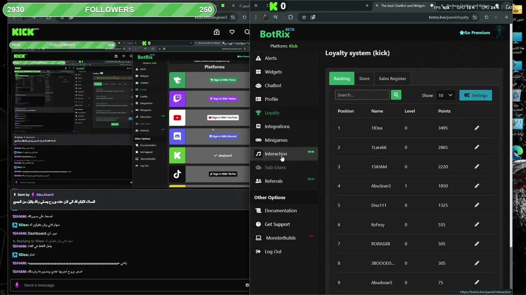Image resolution: width=526 pixels, height=295 pixels.
Task: Click the Kick logo in left window
Action: click(x=25, y=32)
